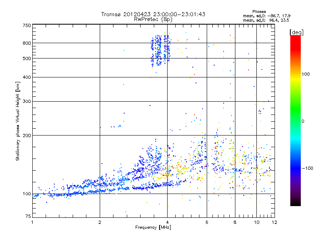Click the '[deg]' colorbar unit label

(x=296, y=32)
